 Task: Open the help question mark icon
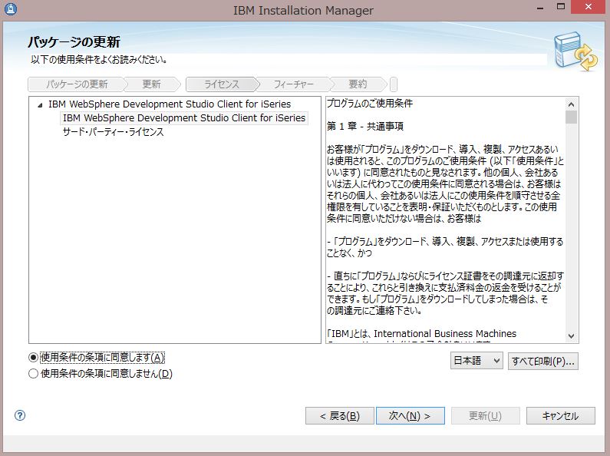click(x=20, y=415)
